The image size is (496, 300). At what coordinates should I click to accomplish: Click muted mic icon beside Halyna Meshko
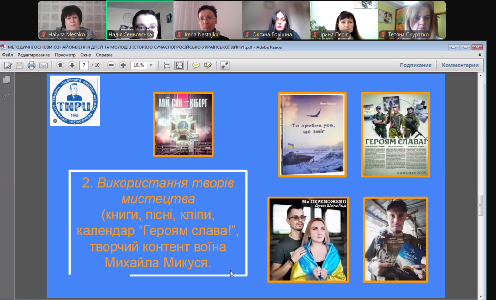[x=43, y=34]
